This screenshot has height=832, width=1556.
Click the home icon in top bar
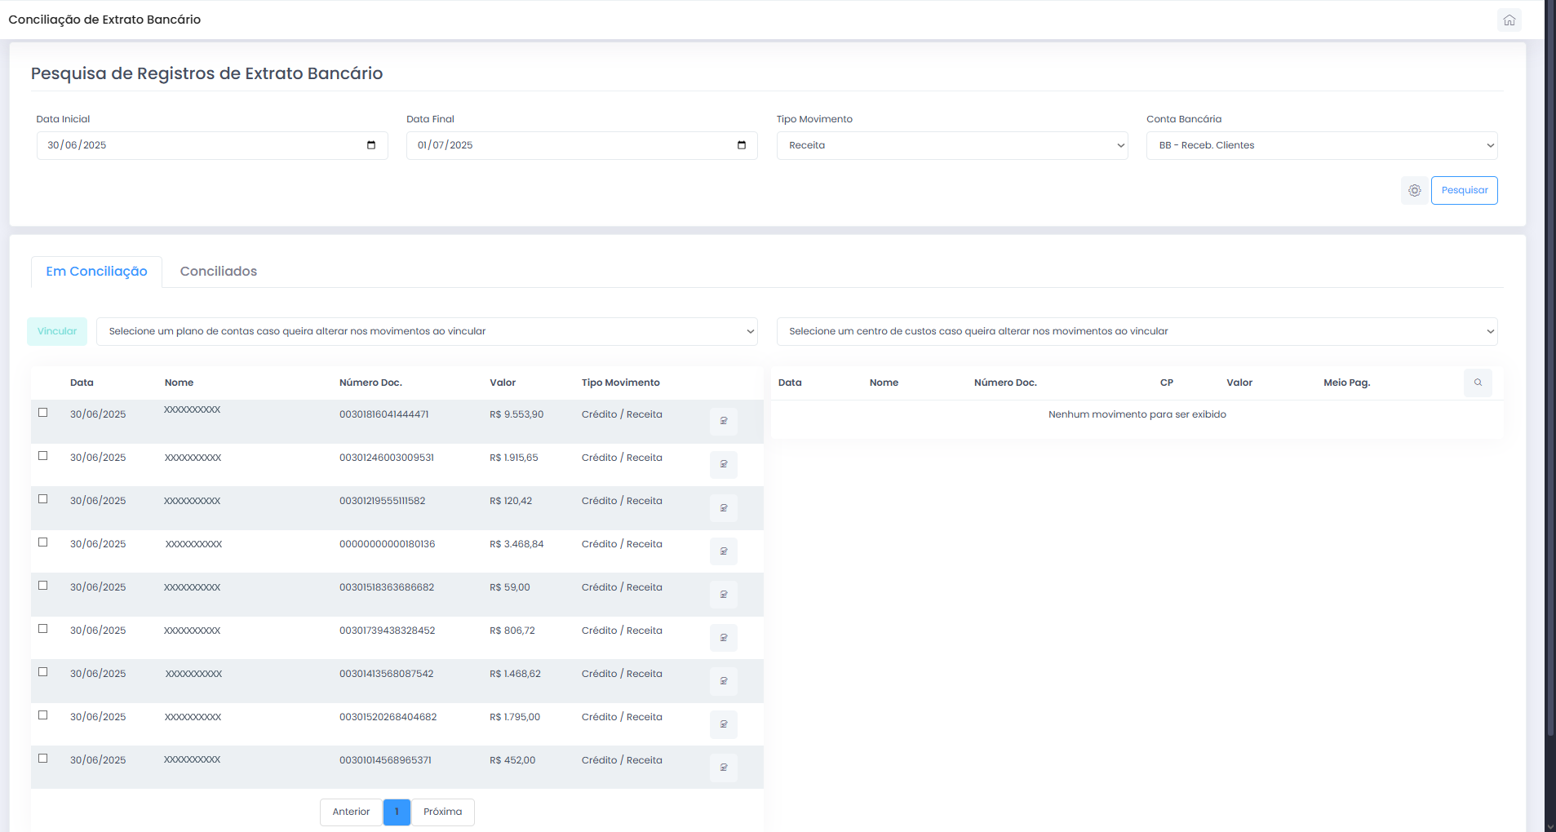[x=1509, y=20]
